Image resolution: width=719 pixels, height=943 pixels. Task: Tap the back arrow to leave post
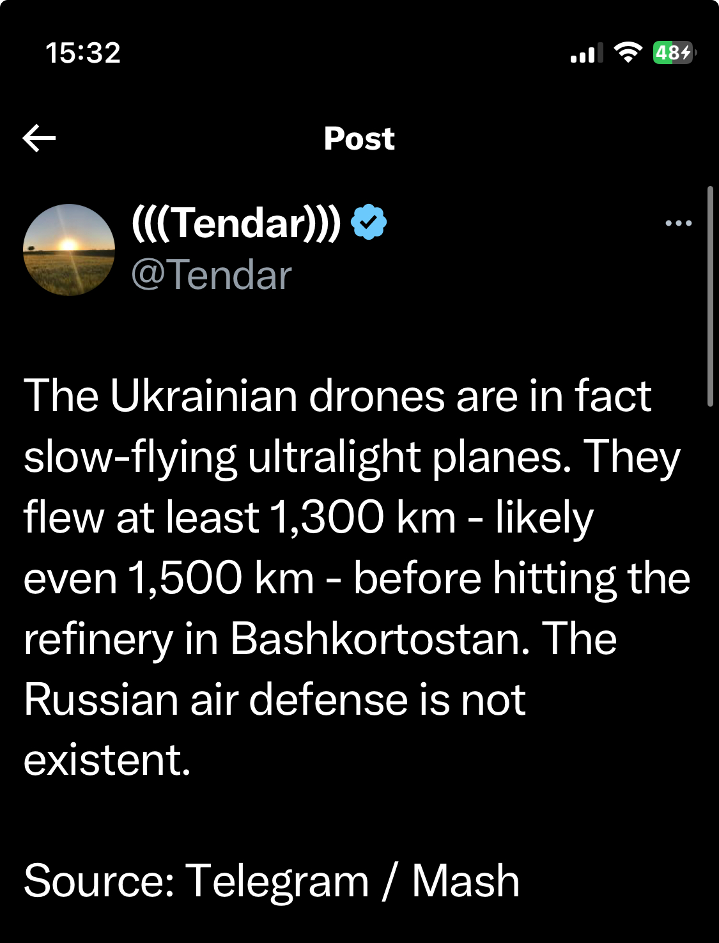(x=39, y=138)
